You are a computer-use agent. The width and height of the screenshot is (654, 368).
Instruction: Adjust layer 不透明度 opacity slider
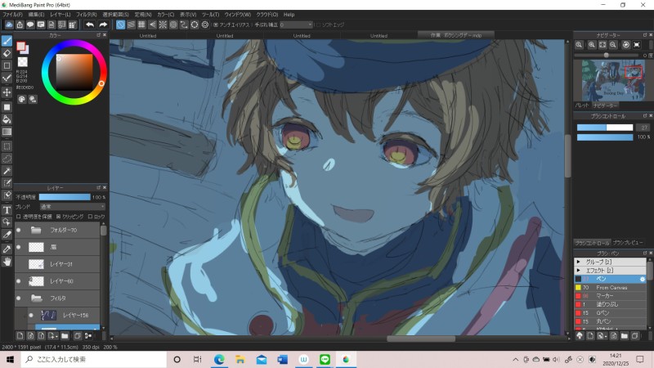pyautogui.click(x=65, y=197)
